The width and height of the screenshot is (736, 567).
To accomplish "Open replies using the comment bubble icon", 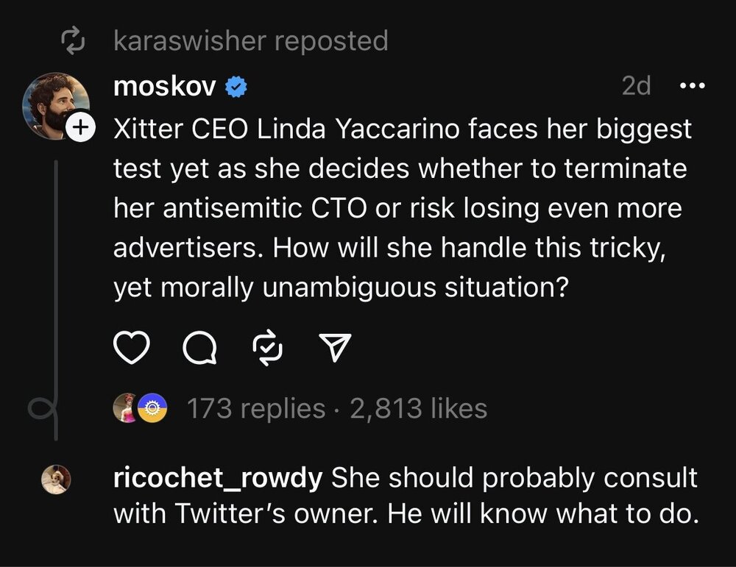I will 201,349.
